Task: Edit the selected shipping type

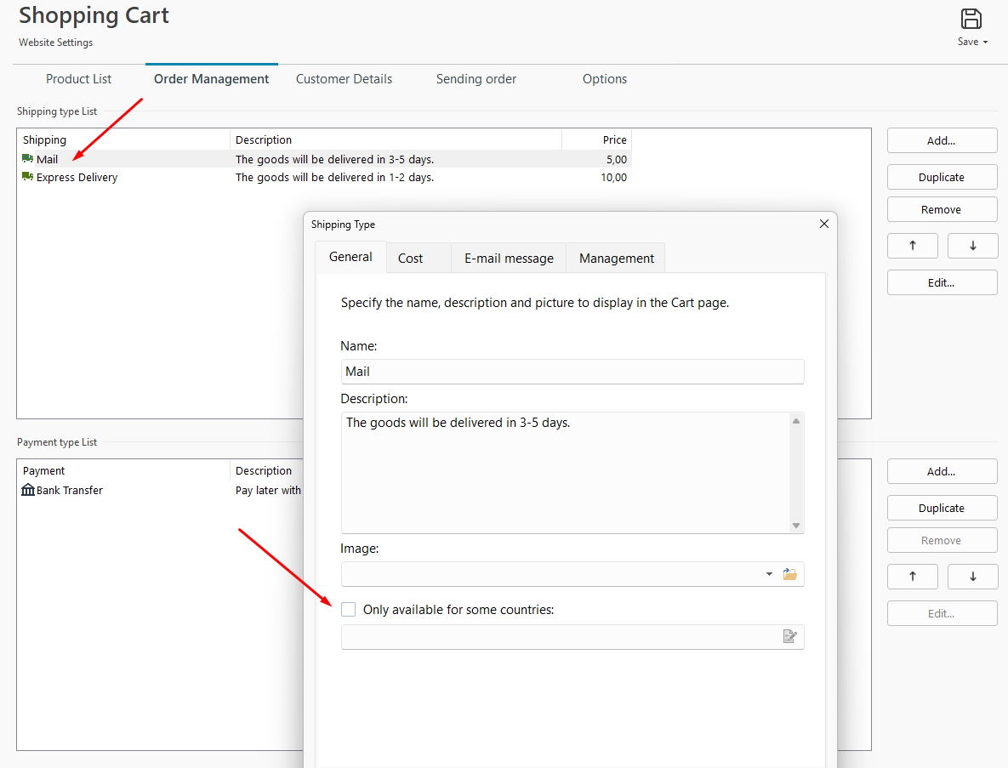Action: click(x=942, y=282)
